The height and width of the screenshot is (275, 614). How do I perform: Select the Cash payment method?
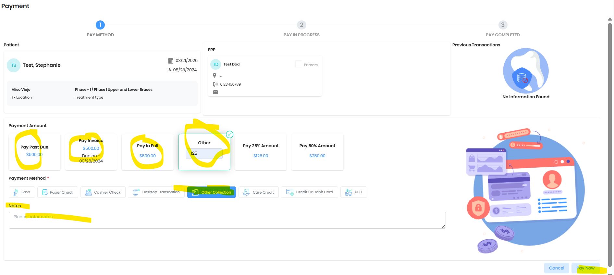[x=22, y=192]
